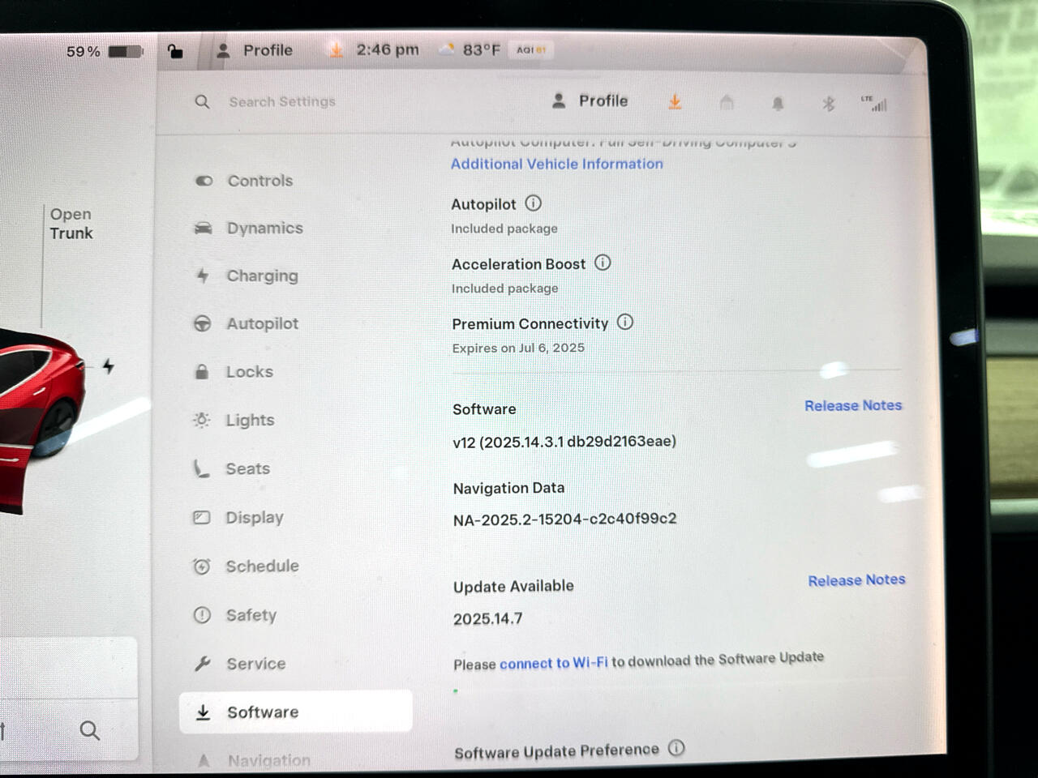Viewport: 1038px width, 778px height.
Task: Open Release Notes for current Software
Action: pyautogui.click(x=853, y=405)
